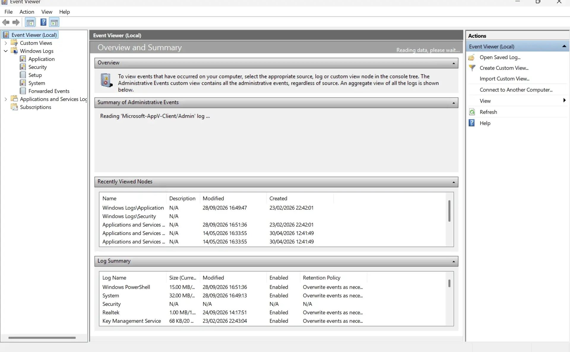Open the Action menu
Image resolution: width=570 pixels, height=352 pixels.
point(27,12)
